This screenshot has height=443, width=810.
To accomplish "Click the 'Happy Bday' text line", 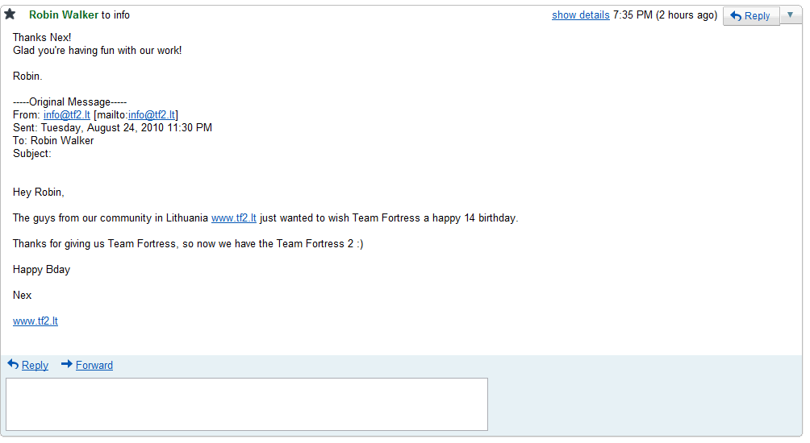I will click(42, 270).
